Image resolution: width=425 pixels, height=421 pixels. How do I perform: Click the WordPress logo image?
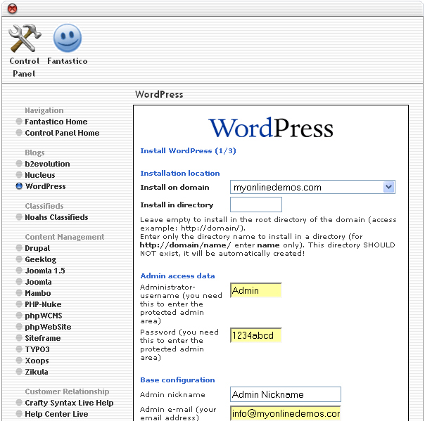tap(271, 128)
